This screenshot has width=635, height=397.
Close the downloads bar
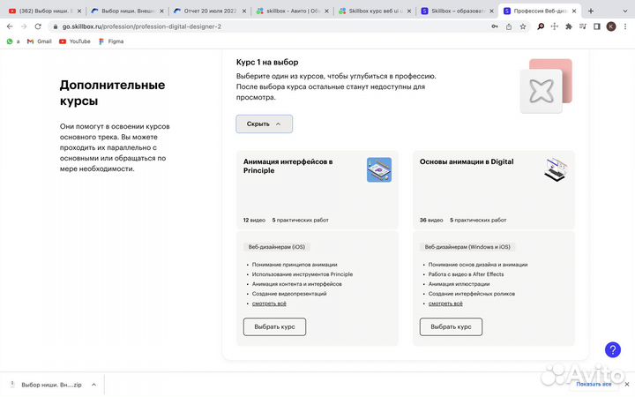point(626,384)
